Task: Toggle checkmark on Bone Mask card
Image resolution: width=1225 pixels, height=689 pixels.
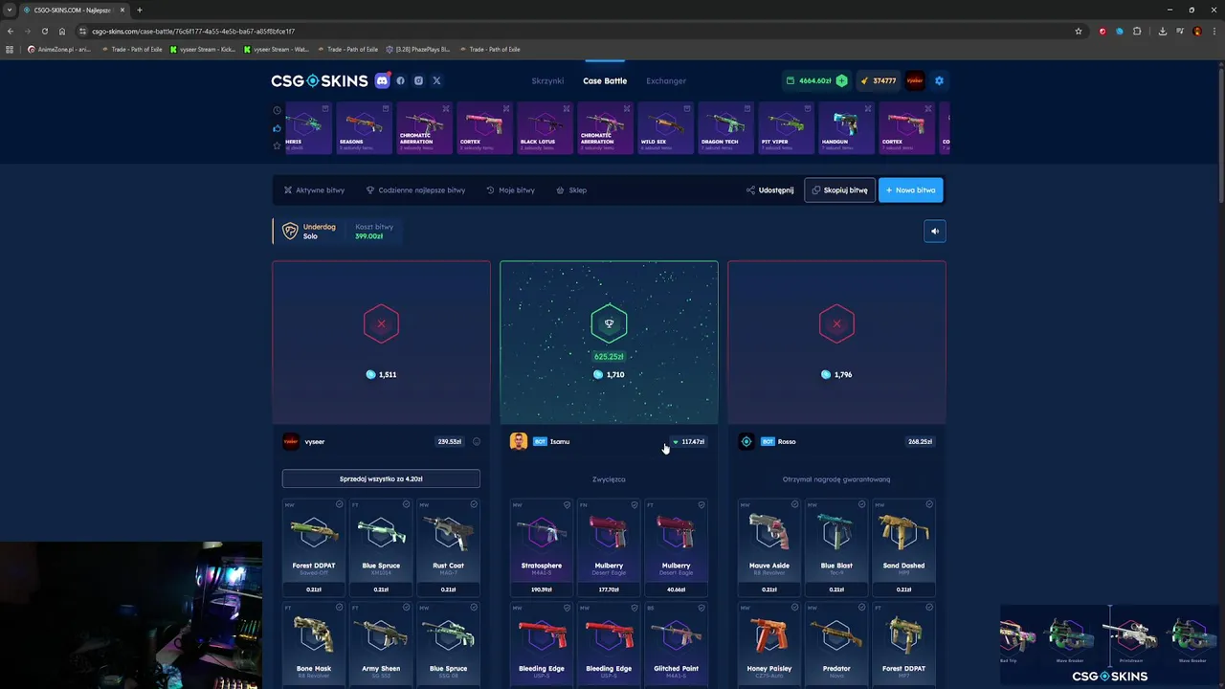Action: (x=339, y=608)
